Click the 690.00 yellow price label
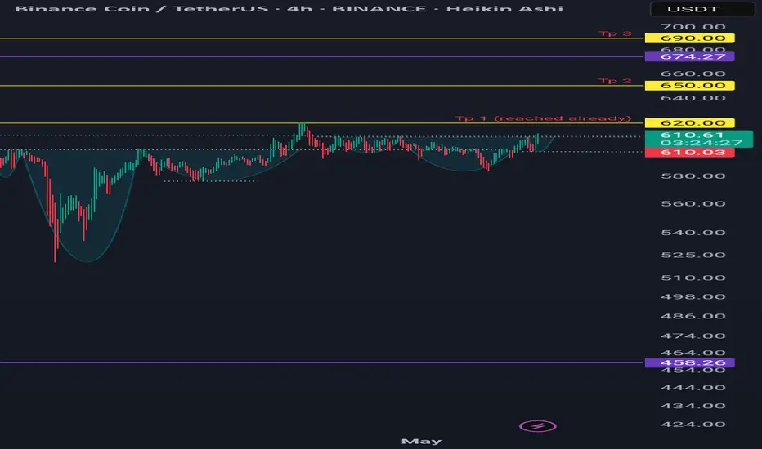762x449 pixels. (689, 38)
